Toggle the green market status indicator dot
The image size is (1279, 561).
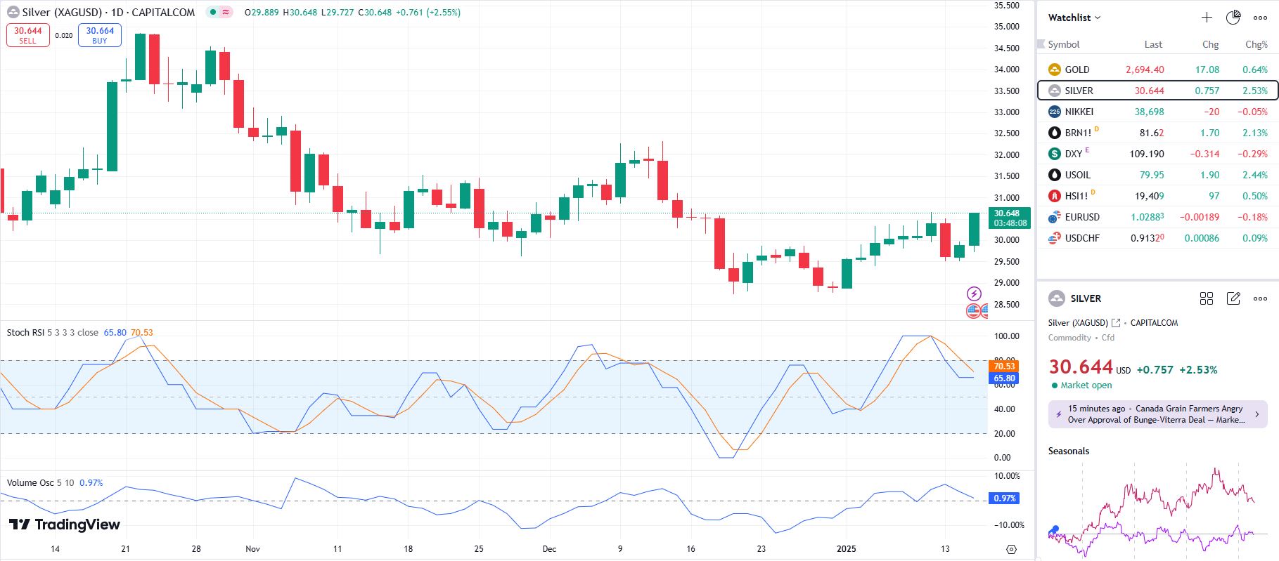(x=213, y=13)
